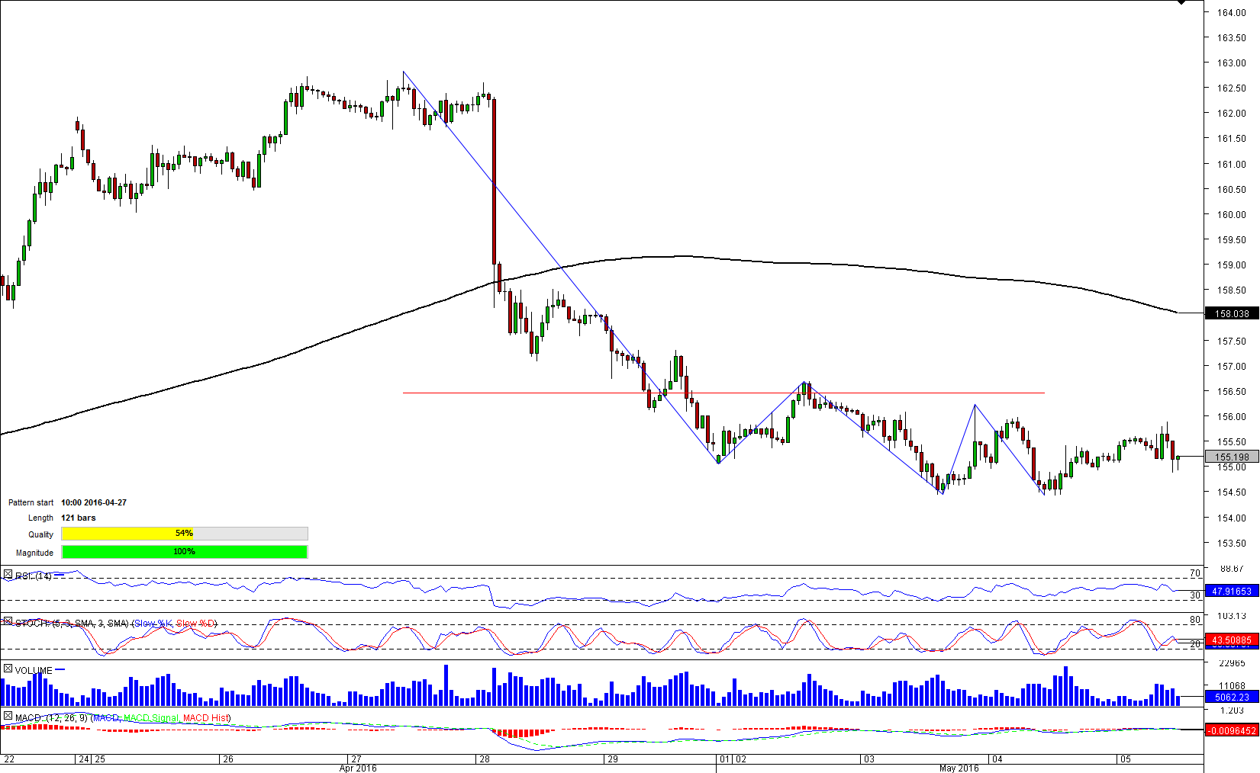Click the RSI value label 47.91653
The image size is (1260, 773).
[x=1232, y=592]
